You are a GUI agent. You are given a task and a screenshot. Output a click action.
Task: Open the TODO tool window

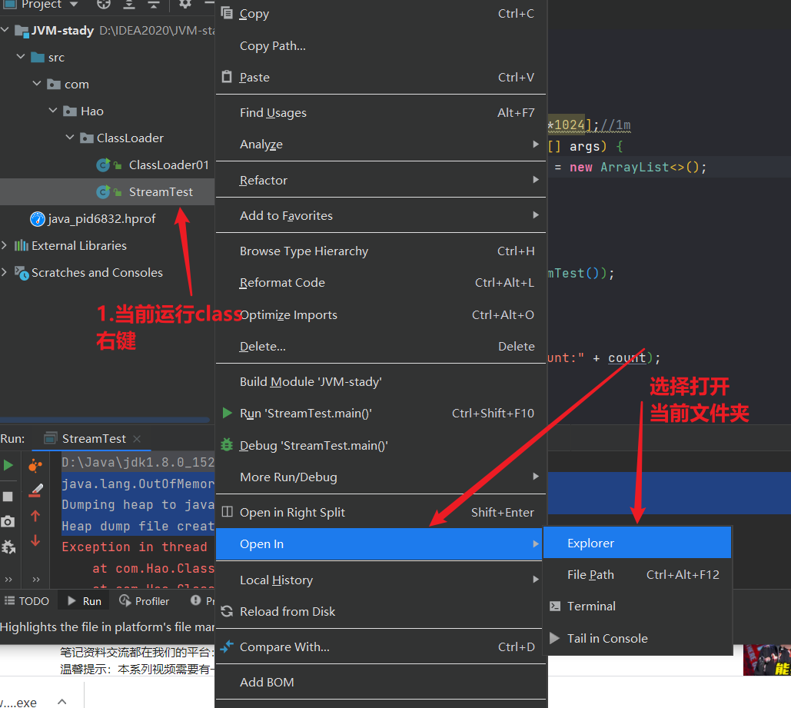point(27,601)
